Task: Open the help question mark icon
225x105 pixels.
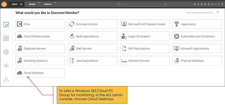Action: point(219,4)
